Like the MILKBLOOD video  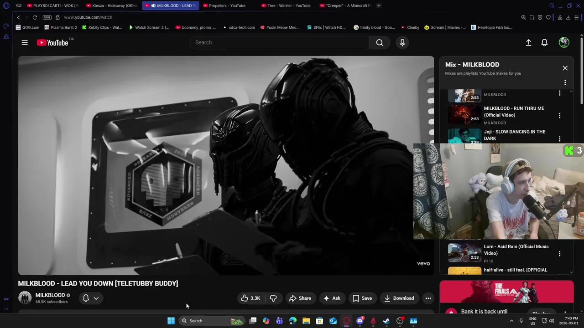(250, 298)
